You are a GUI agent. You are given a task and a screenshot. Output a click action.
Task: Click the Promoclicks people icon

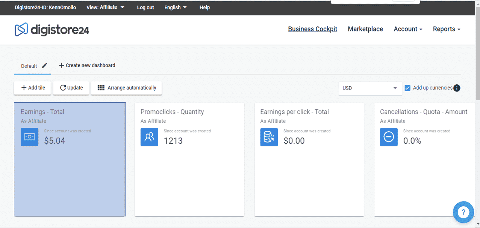[149, 137]
